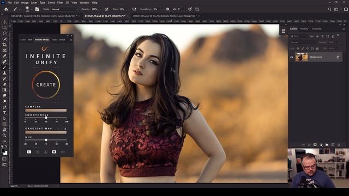Open the Image menu
The width and height of the screenshot is (349, 196).
tap(25, 3)
